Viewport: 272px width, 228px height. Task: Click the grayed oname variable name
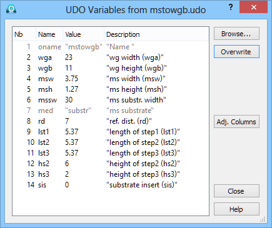point(49,47)
